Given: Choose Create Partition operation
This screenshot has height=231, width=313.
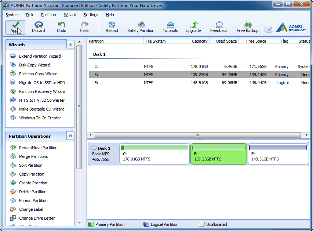Looking at the screenshot, I should pos(33,183).
